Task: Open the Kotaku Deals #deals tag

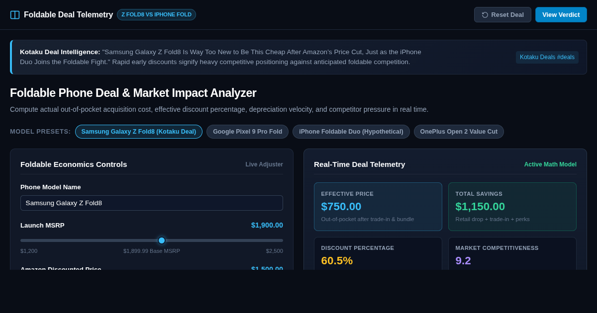Action: (x=547, y=57)
